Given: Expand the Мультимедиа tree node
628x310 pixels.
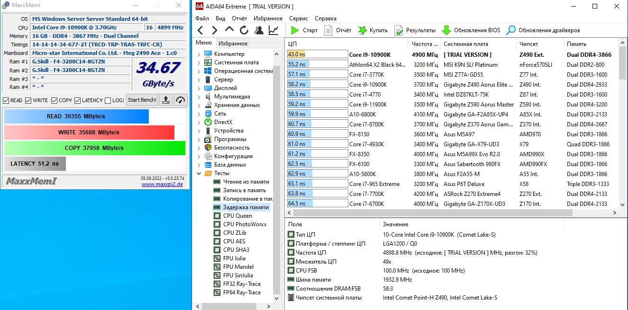Looking at the screenshot, I should tap(199, 97).
